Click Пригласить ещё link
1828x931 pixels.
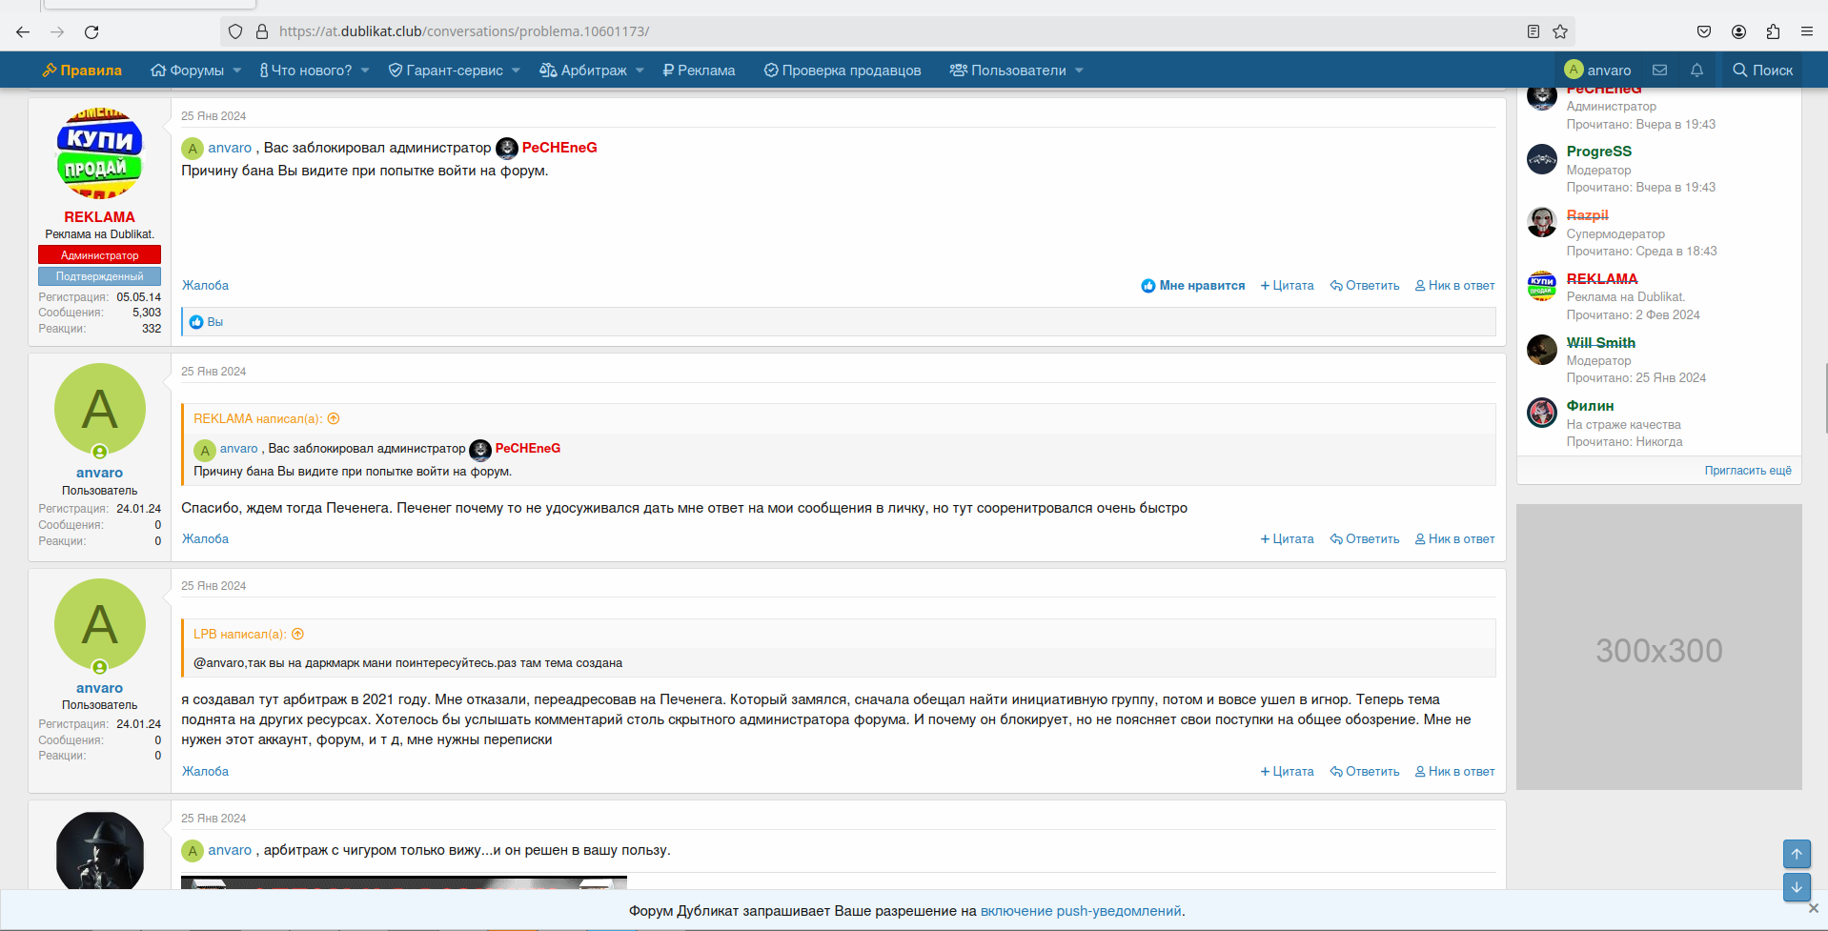(x=1748, y=471)
